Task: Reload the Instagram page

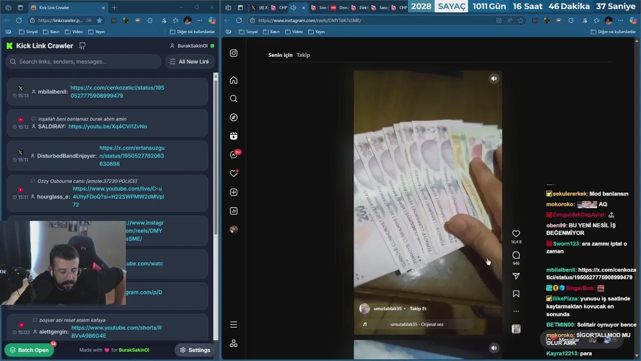Action: click(x=239, y=21)
